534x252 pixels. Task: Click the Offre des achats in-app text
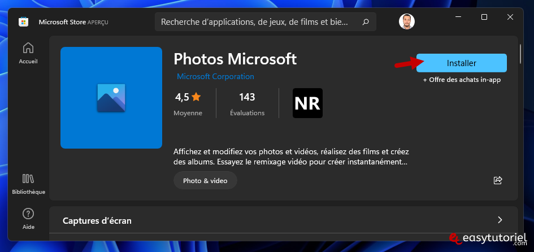(462, 80)
